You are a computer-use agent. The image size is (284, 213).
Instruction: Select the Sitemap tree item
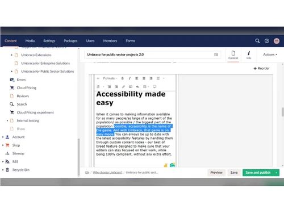click(x=18, y=153)
